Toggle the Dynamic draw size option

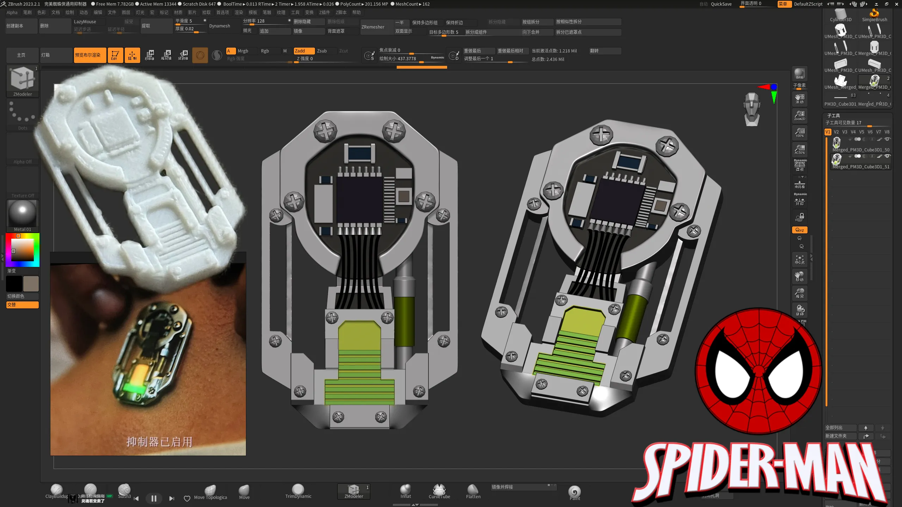tap(437, 58)
